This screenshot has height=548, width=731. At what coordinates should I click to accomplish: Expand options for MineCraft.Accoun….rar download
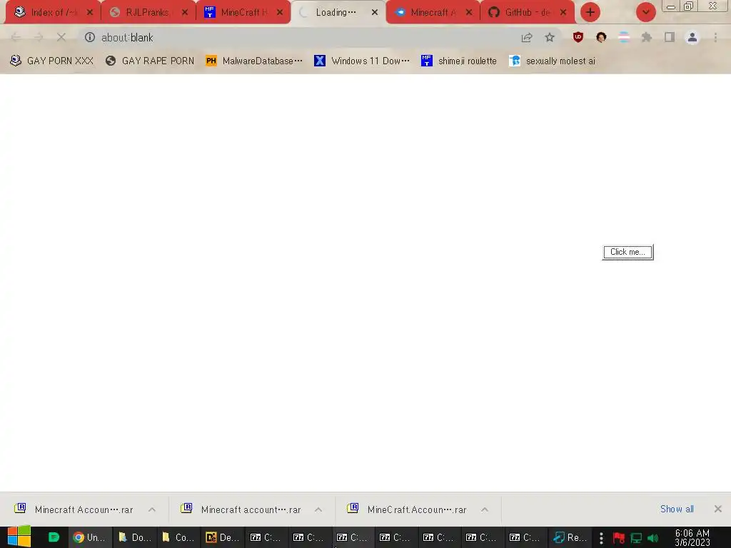click(x=485, y=509)
